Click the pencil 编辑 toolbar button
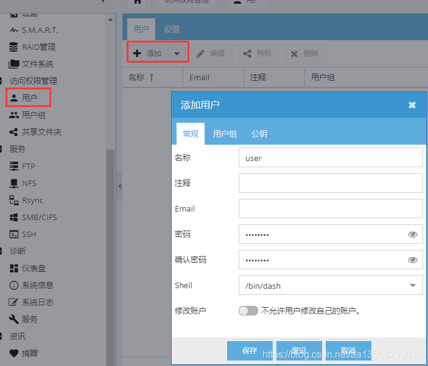Screen dimensions: 428x366 click(x=211, y=54)
